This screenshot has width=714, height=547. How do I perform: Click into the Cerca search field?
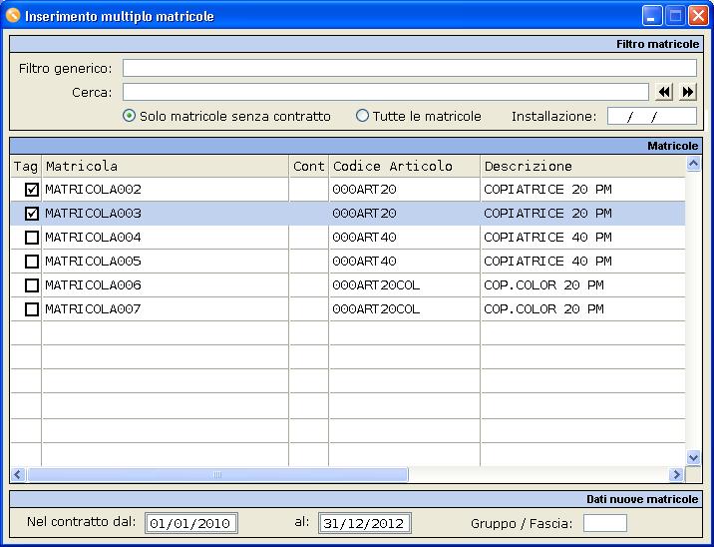pyautogui.click(x=386, y=92)
